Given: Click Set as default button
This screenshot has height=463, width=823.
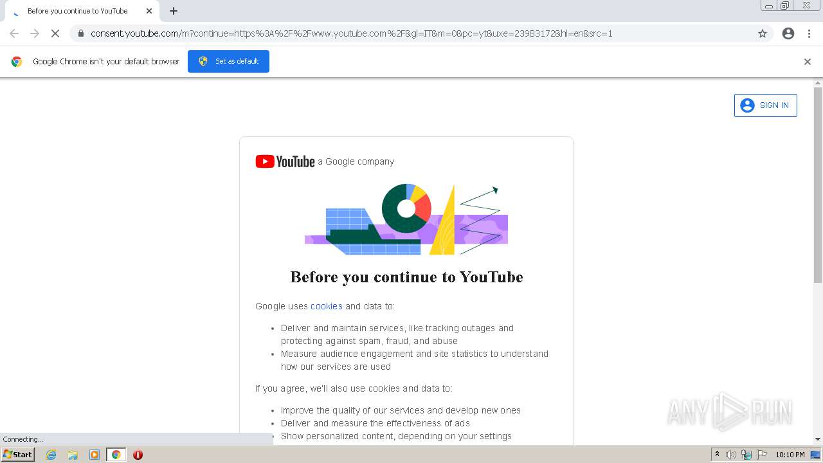Looking at the screenshot, I should pyautogui.click(x=228, y=61).
